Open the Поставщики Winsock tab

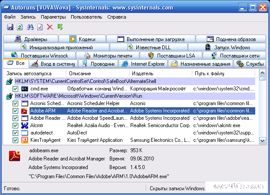click(40, 56)
